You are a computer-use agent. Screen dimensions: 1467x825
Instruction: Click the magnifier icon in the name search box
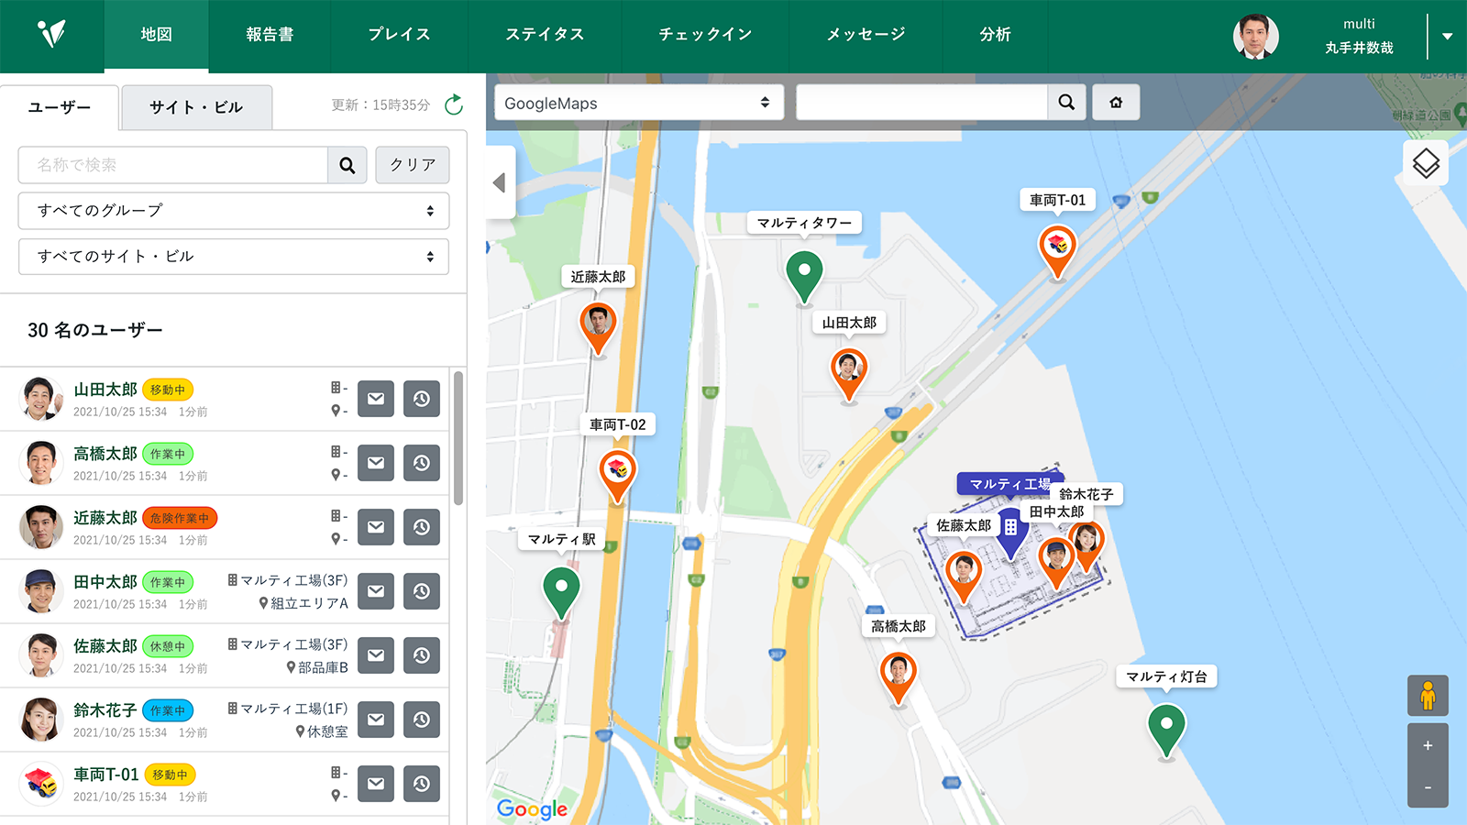(347, 166)
